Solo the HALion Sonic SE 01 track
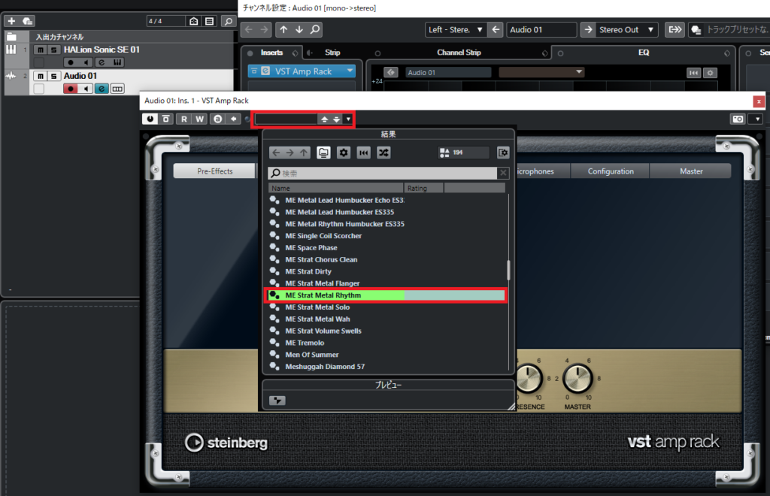770x496 pixels. point(54,50)
